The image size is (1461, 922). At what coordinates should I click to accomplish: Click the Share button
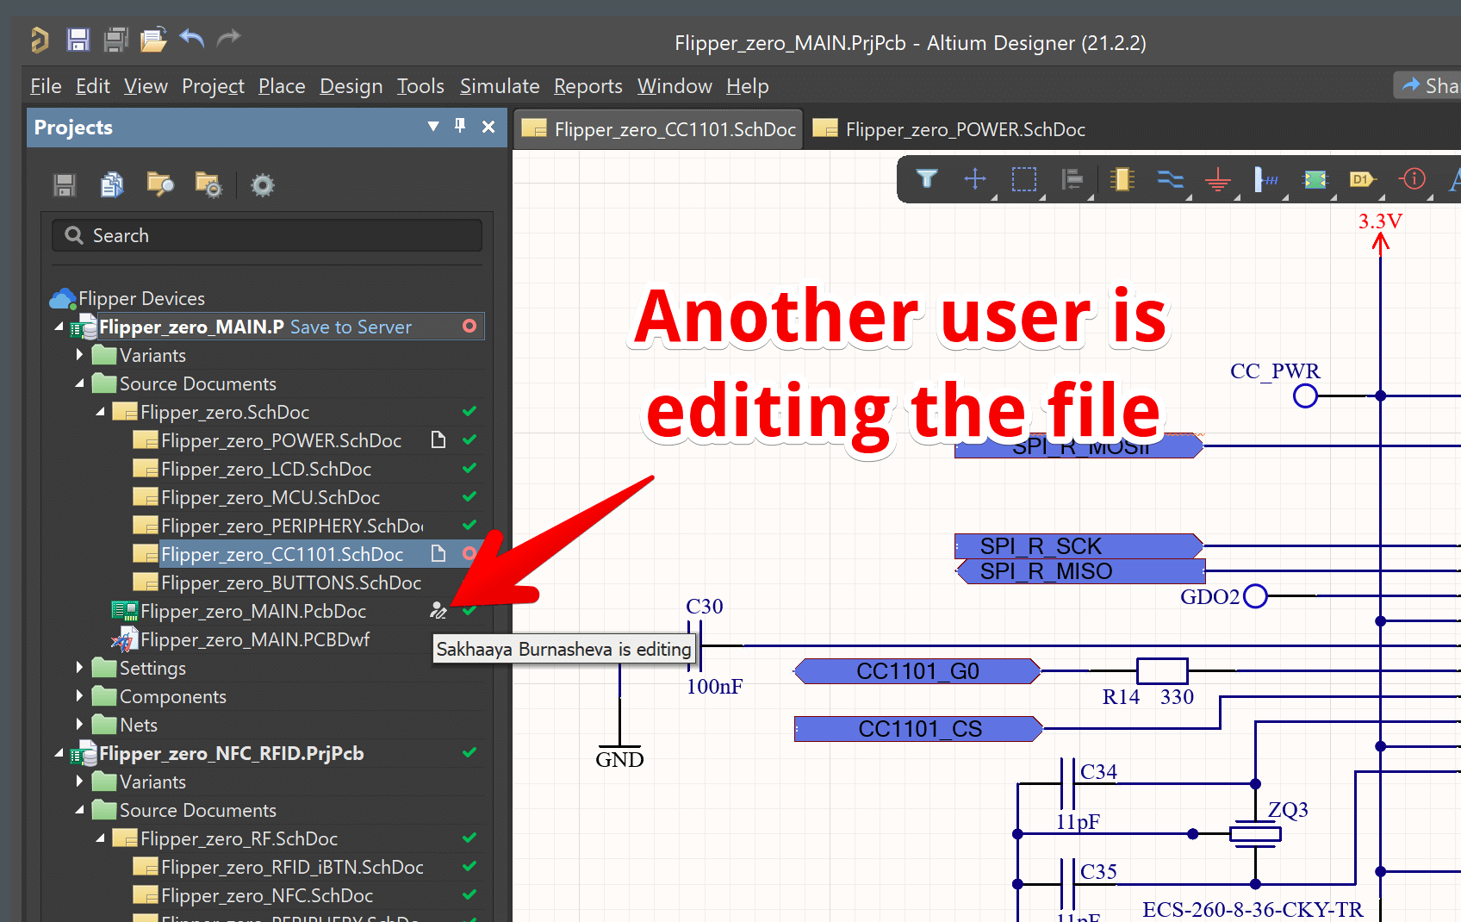tap(1430, 85)
